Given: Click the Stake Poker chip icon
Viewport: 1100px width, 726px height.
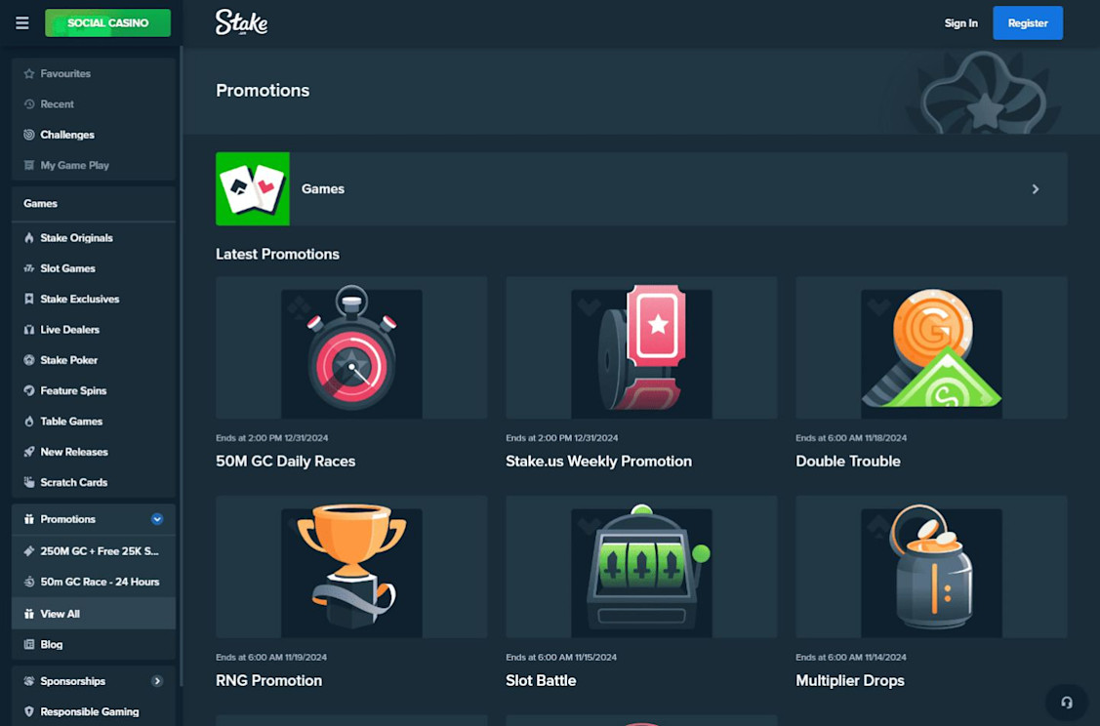Looking at the screenshot, I should pos(28,360).
